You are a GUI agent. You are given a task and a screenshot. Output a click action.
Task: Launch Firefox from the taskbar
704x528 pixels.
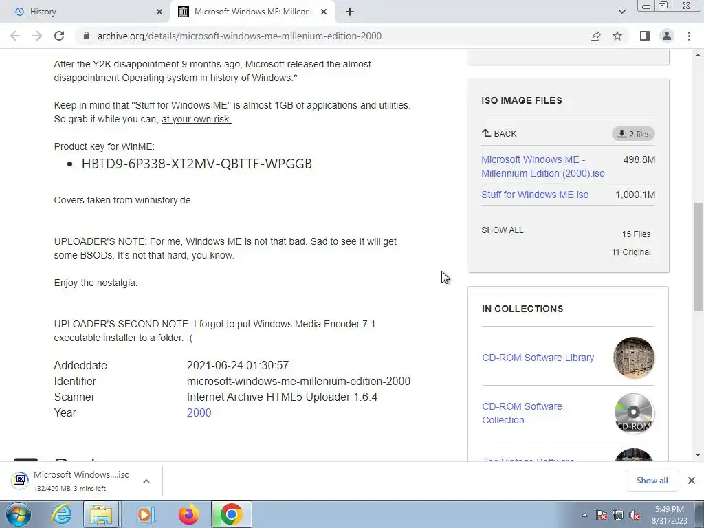[188, 514]
